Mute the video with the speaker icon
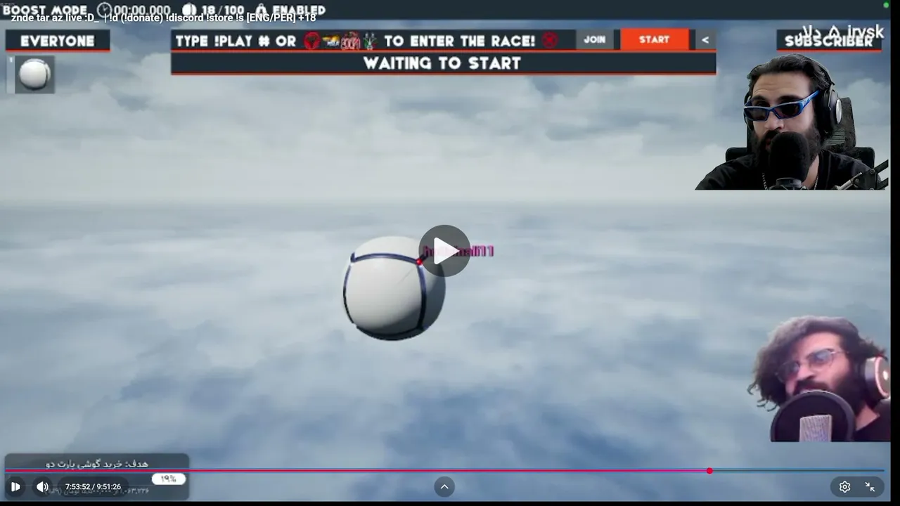This screenshot has width=900, height=506. pos(42,486)
